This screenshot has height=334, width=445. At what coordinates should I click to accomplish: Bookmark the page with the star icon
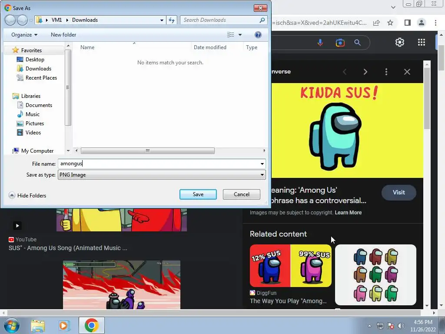390,23
